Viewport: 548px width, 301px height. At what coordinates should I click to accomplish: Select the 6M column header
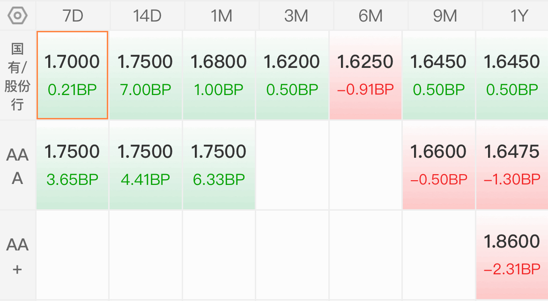pos(370,16)
